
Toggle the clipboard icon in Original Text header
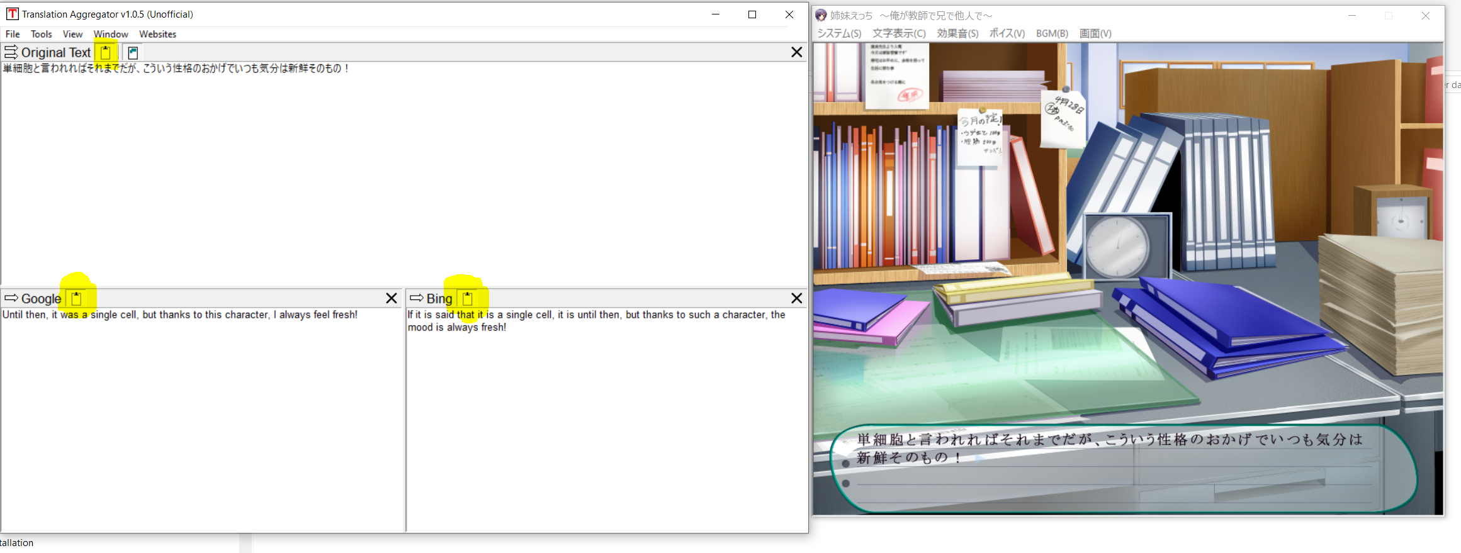coord(106,52)
